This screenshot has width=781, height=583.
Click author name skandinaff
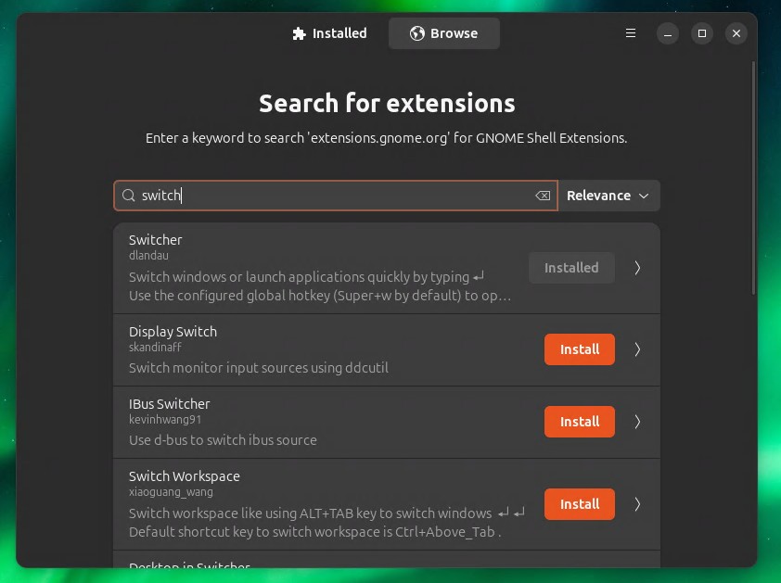pos(155,347)
